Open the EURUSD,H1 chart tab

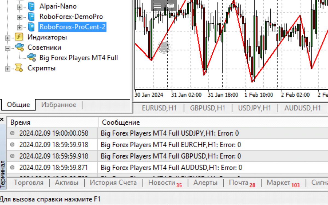[x=159, y=108]
